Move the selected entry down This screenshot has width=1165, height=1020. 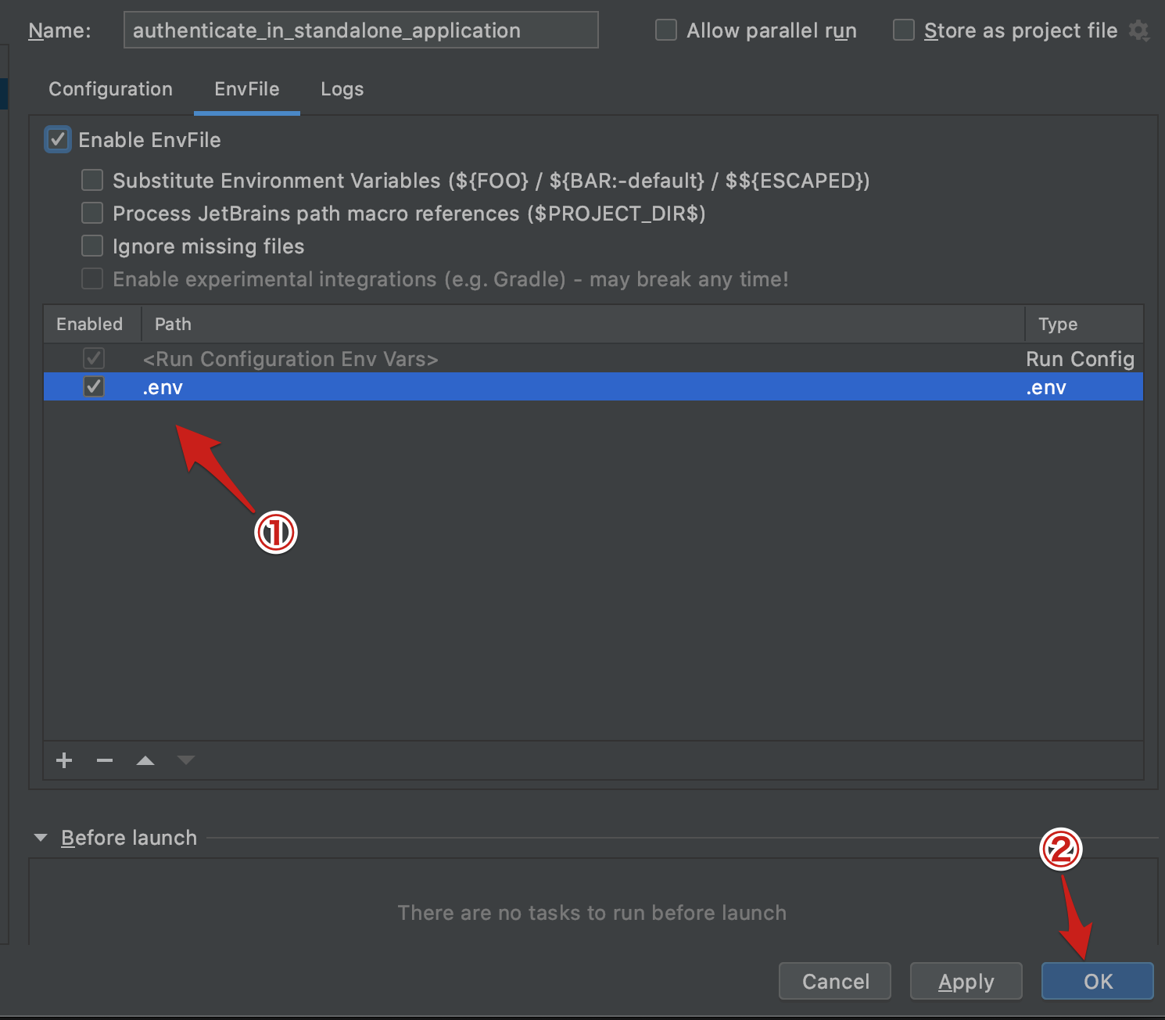click(x=185, y=760)
